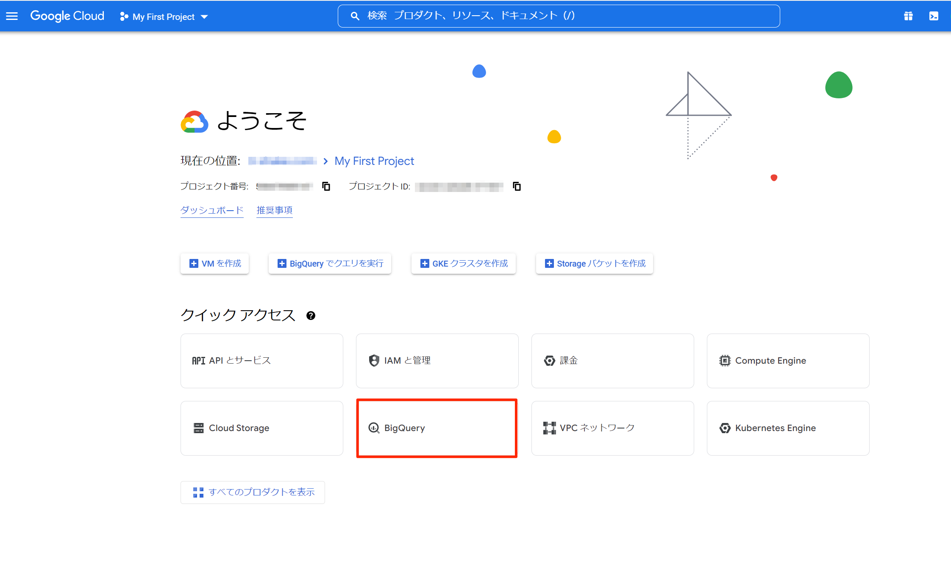The width and height of the screenshot is (951, 562).
Task: Open the ダッシュボード link
Action: click(212, 210)
